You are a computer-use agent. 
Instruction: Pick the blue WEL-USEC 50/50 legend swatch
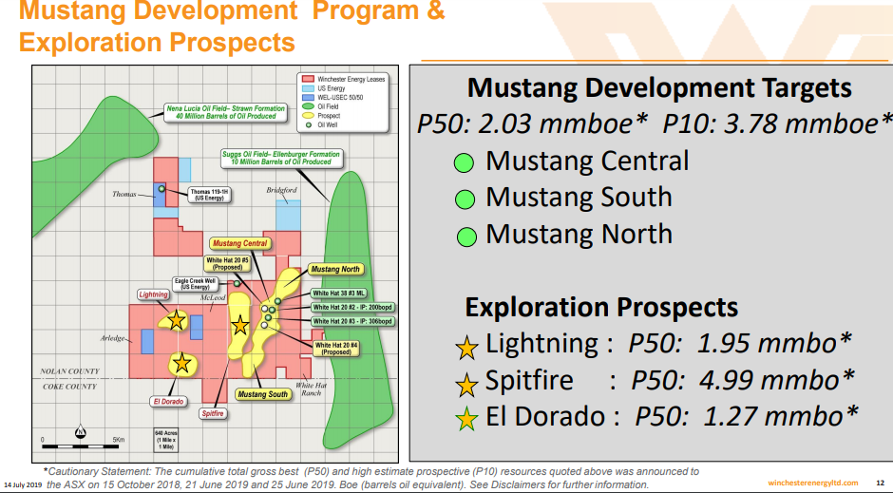point(308,97)
